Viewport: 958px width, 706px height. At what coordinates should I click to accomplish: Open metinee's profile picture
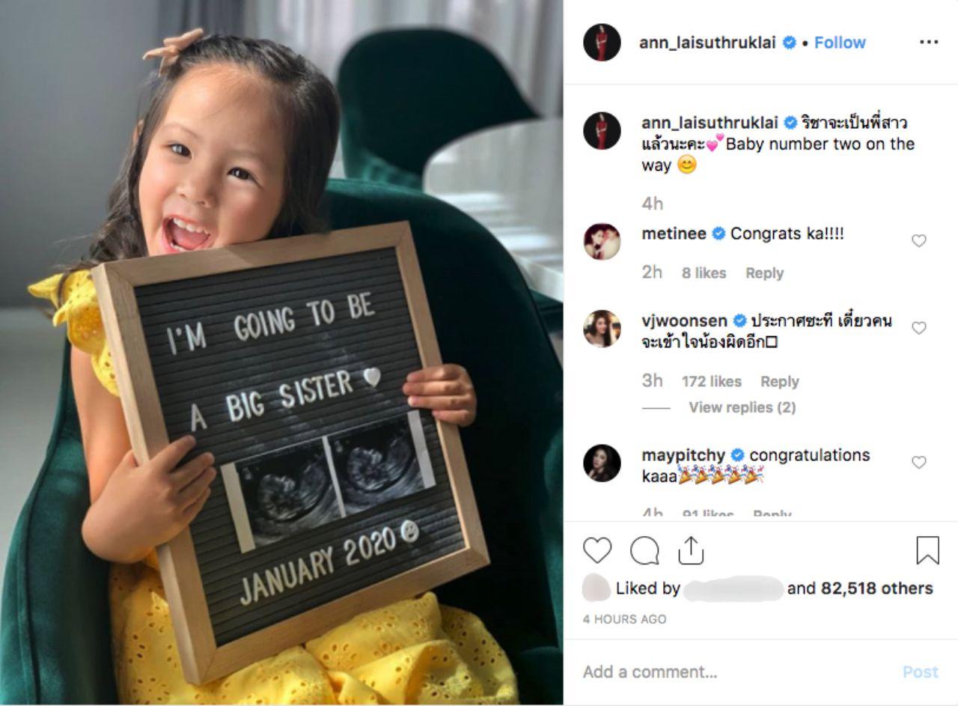(x=602, y=241)
